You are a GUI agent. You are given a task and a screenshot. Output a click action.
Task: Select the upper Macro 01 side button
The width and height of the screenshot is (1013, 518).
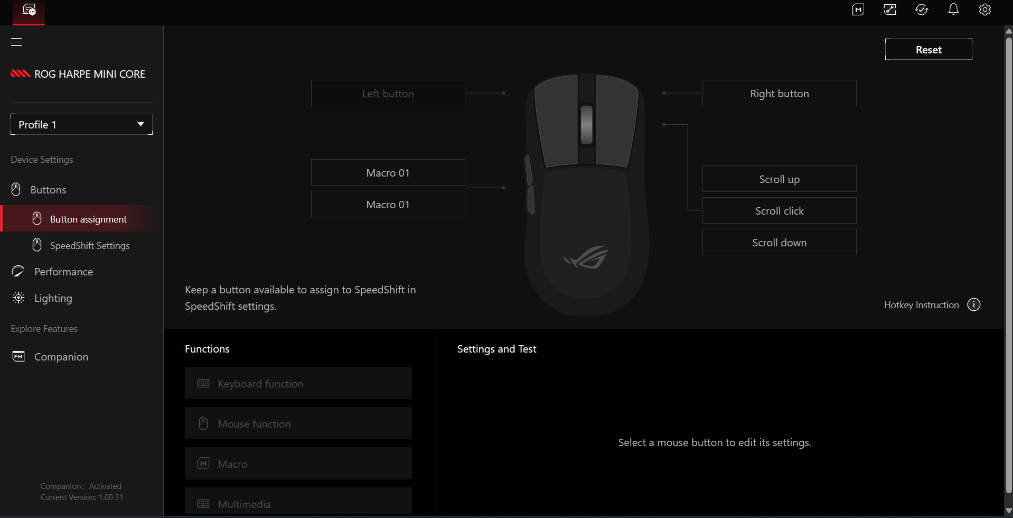388,173
